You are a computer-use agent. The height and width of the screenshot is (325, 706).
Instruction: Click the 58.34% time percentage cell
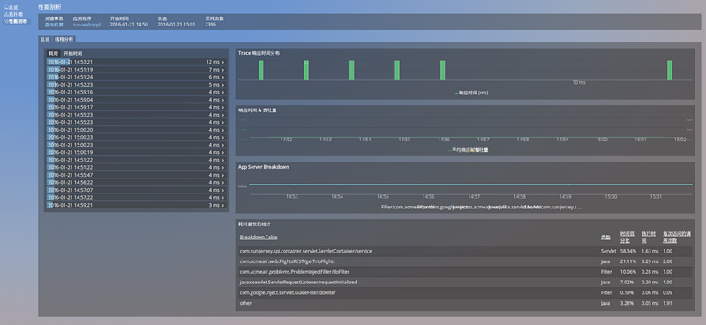pyautogui.click(x=628, y=251)
